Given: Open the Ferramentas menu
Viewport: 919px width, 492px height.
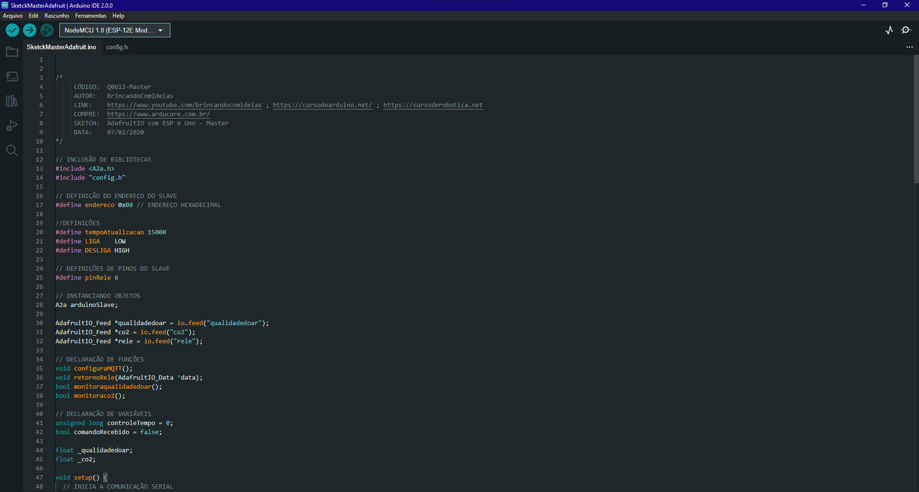Looking at the screenshot, I should click(91, 16).
